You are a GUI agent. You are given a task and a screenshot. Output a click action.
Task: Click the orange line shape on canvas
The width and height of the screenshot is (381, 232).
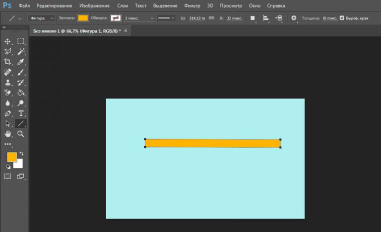213,144
